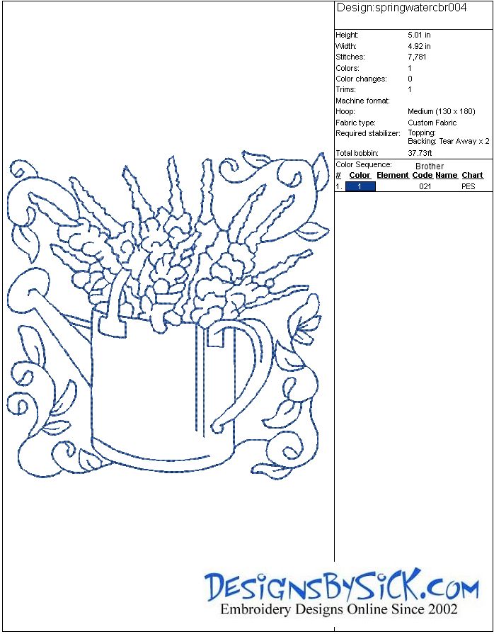The image size is (494, 634).
Task: Select the Hoop value Medium (130 x 180)
Action: click(442, 111)
